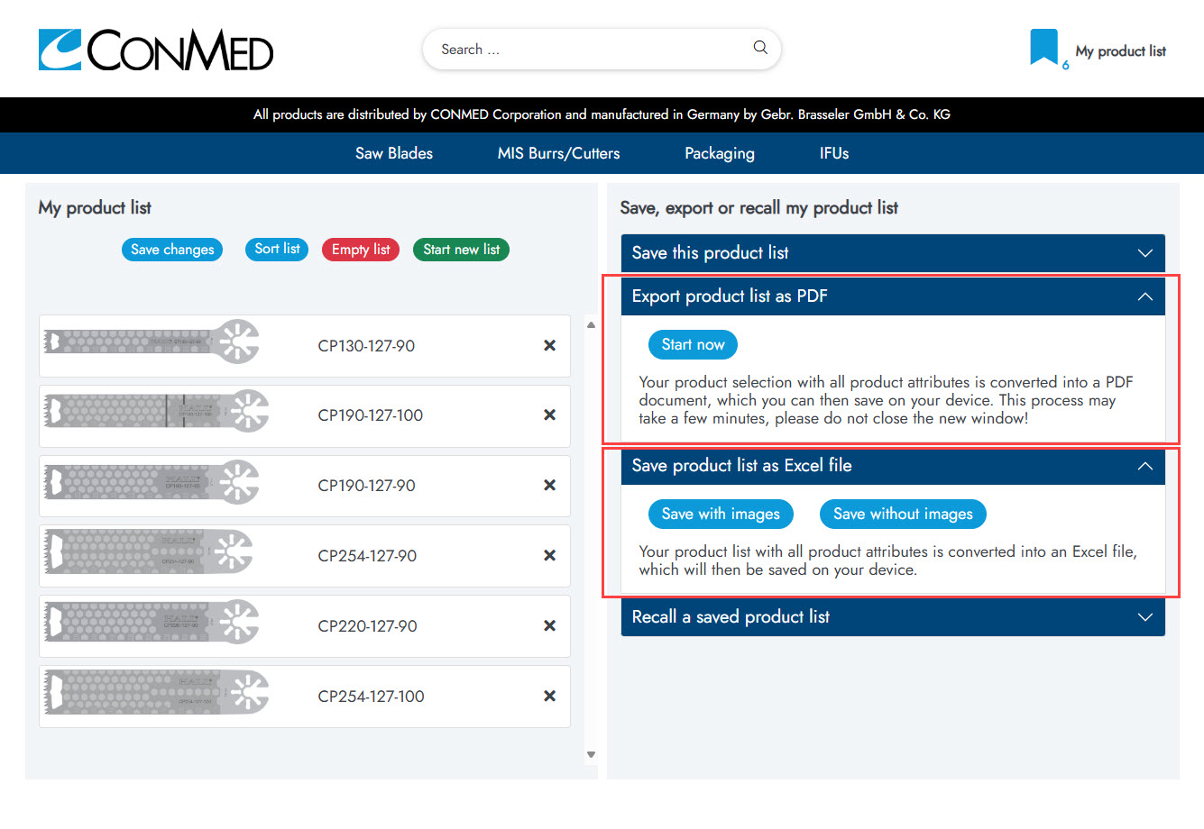Remove CP254-127-100 using its X icon

[x=549, y=696]
